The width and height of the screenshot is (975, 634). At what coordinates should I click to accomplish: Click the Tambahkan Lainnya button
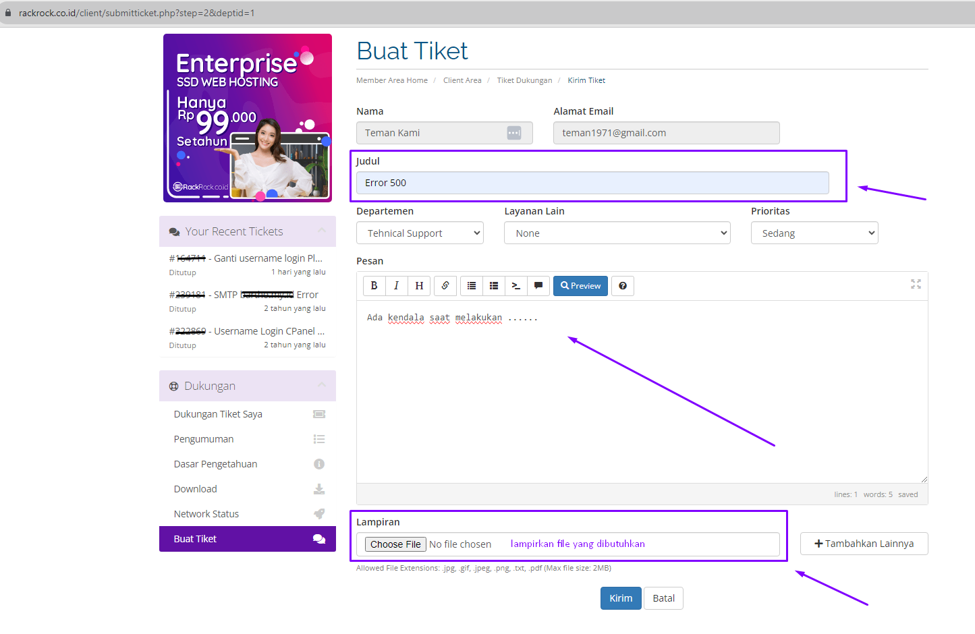coord(864,544)
